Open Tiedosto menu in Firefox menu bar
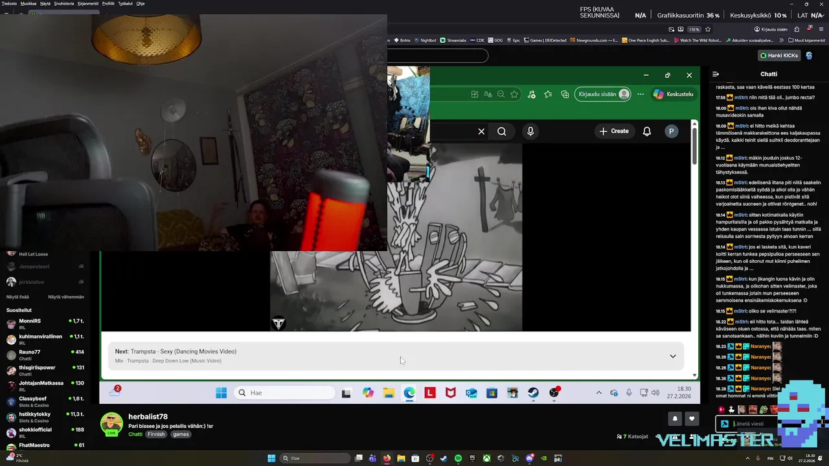 pos(10,3)
